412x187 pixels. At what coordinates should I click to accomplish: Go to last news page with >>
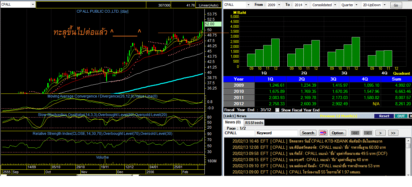(x=393, y=133)
